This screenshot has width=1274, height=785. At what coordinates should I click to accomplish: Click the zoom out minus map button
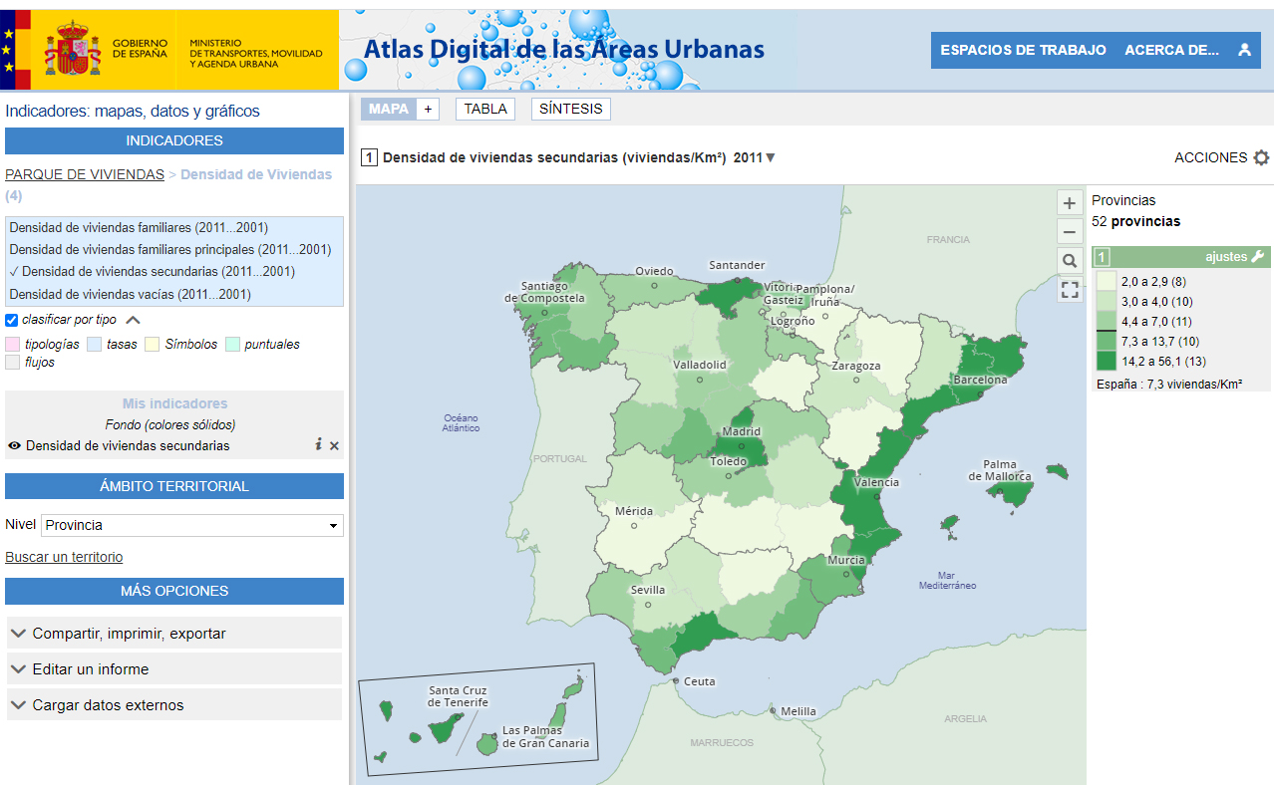[x=1070, y=232]
